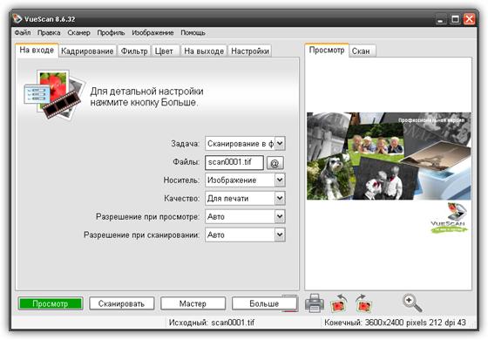Viewport: 488px width, 340px height.
Task: Click the Сканировать button
Action: click(x=122, y=303)
